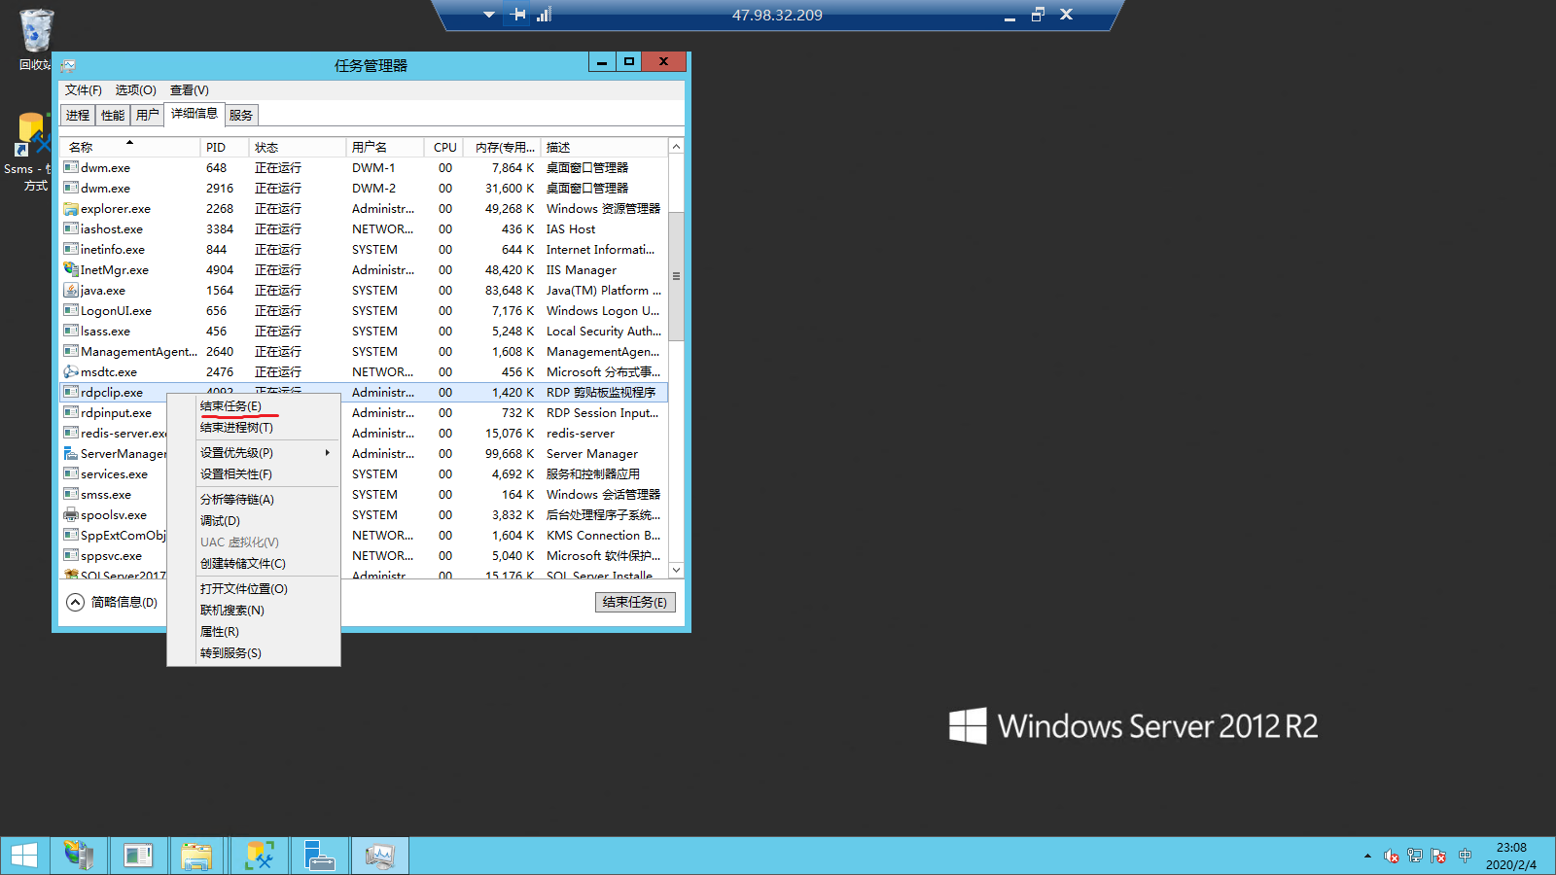Select the LogonUI.exe process row
This screenshot has height=875, width=1556.
point(364,310)
